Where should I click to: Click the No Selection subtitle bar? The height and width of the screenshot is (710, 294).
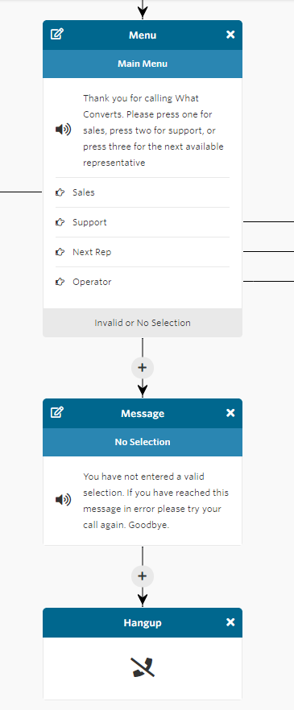tap(143, 442)
